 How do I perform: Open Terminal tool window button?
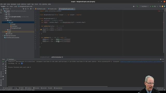pos(36,88)
